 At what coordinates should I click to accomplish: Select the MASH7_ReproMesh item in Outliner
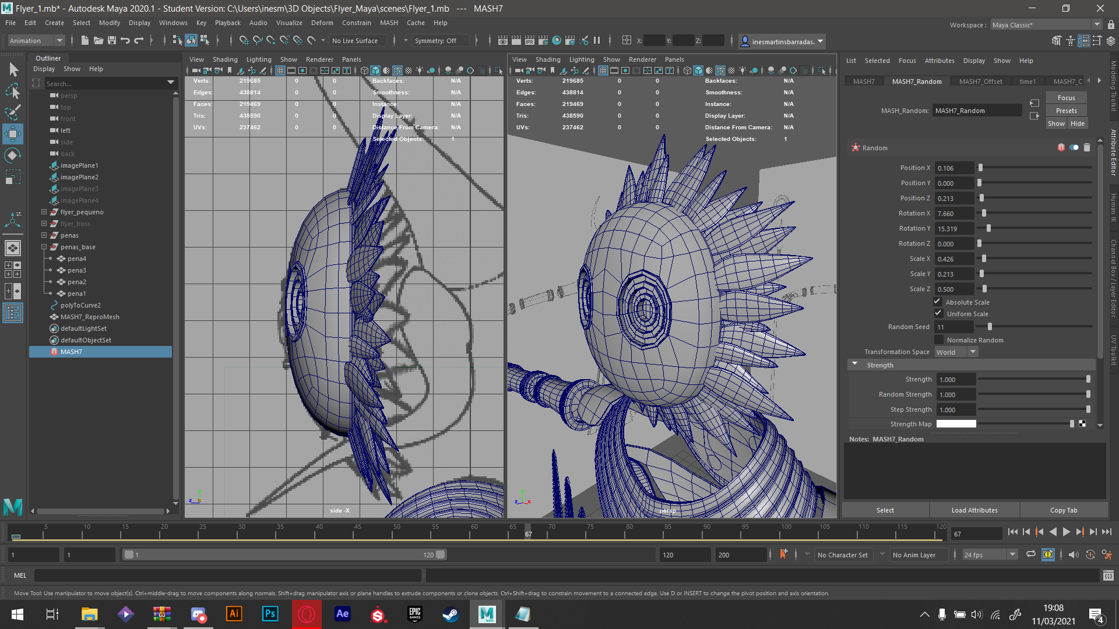tap(90, 317)
